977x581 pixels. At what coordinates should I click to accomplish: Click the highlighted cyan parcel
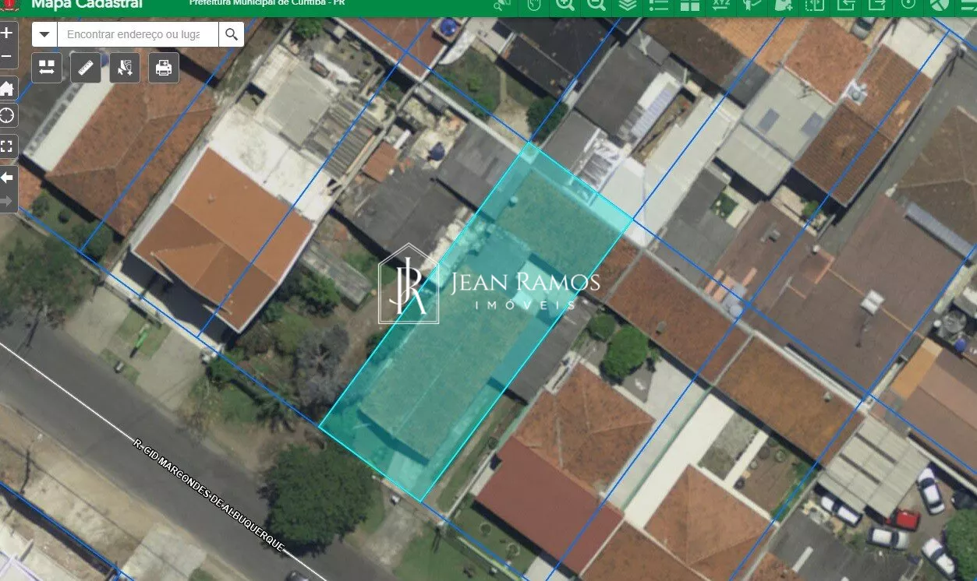476,321
